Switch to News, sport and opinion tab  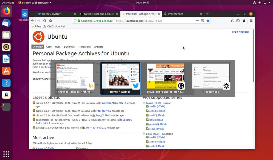tap(99, 14)
